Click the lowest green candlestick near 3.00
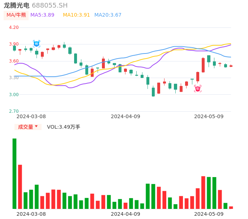Viewport: 248px width, 219px height. [153, 91]
